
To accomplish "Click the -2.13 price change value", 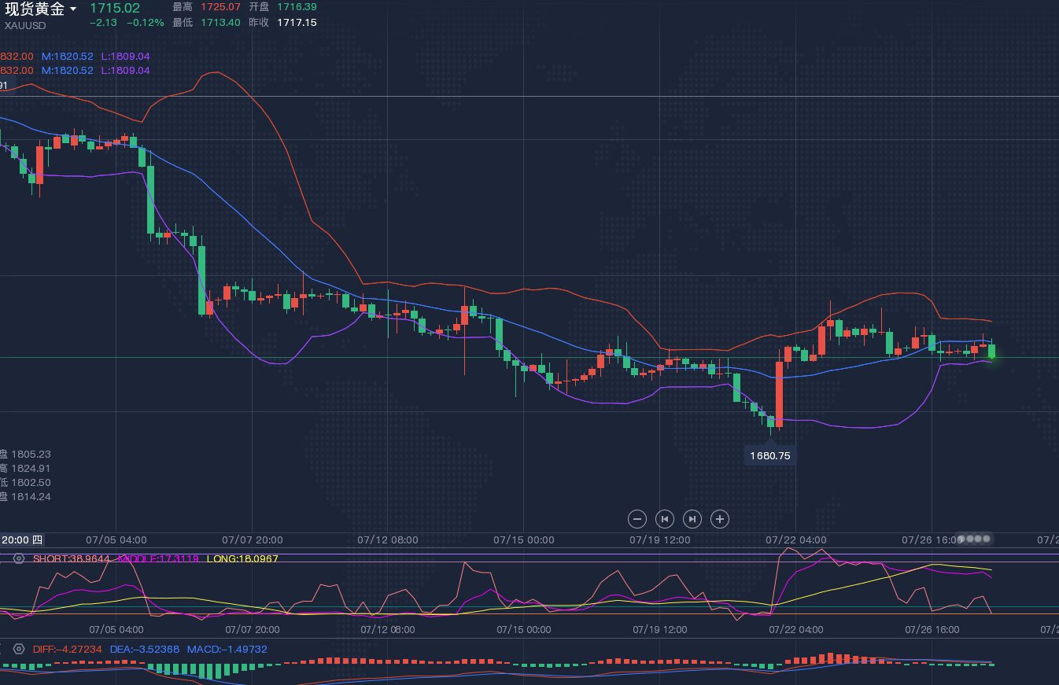I will (103, 23).
